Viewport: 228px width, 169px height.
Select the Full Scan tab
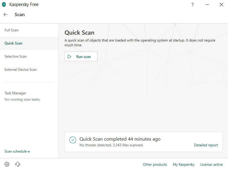29,30
